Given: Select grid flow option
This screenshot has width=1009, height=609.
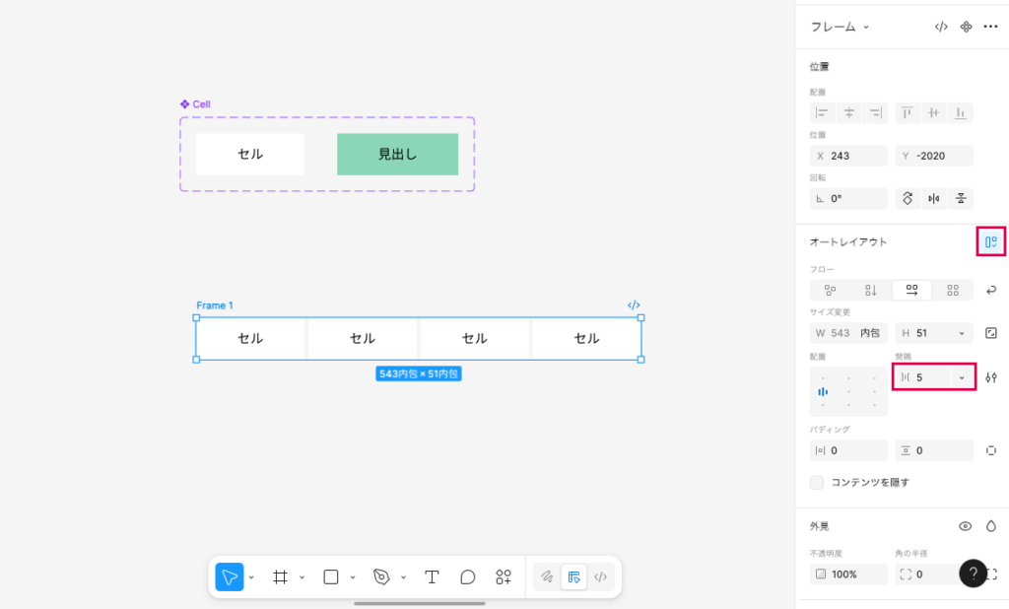Looking at the screenshot, I should [x=953, y=291].
